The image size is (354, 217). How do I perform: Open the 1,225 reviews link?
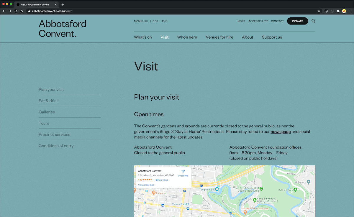click(161, 180)
